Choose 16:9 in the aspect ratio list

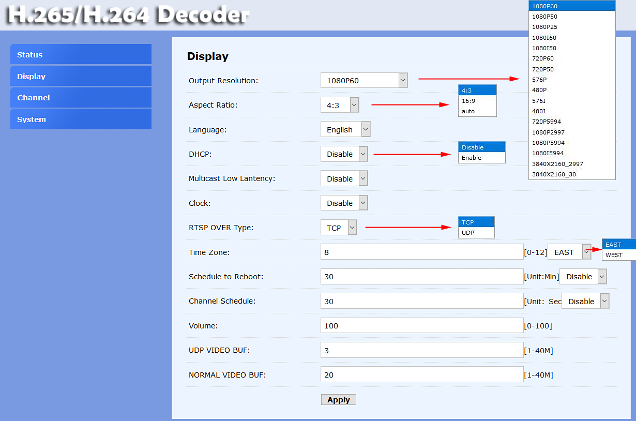click(x=477, y=101)
